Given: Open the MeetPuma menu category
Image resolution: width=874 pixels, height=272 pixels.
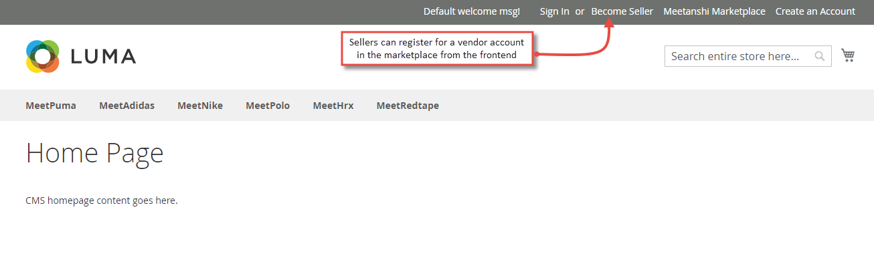Looking at the screenshot, I should [51, 106].
